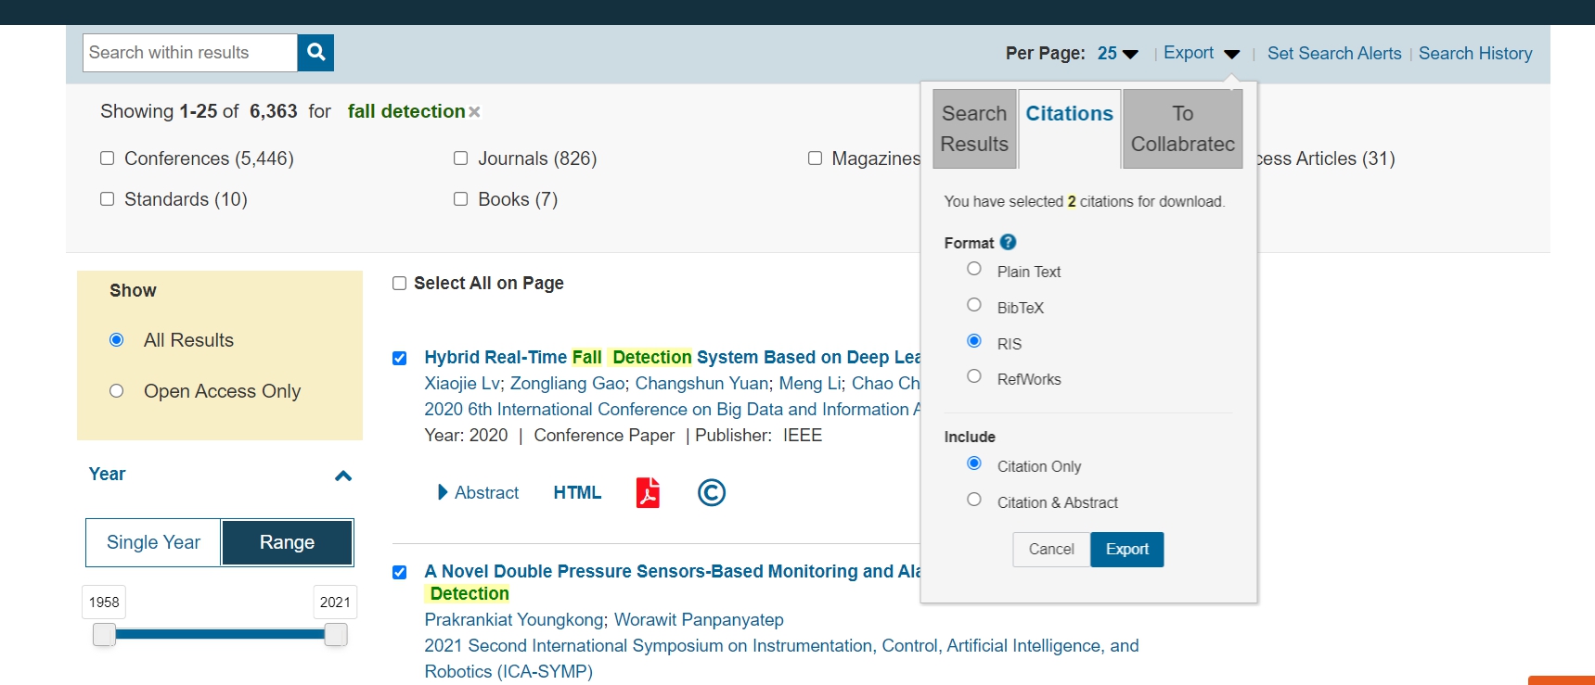Expand the Abstract triangle for first result
The width and height of the screenshot is (1595, 685).
click(443, 492)
